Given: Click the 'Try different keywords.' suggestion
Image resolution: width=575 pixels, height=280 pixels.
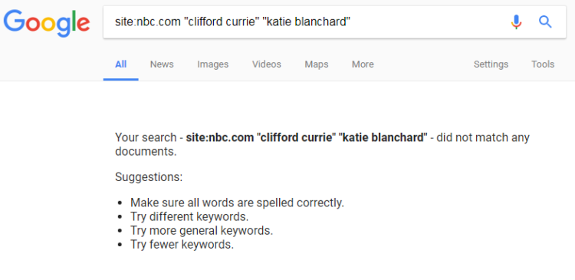Looking at the screenshot, I should (189, 216).
